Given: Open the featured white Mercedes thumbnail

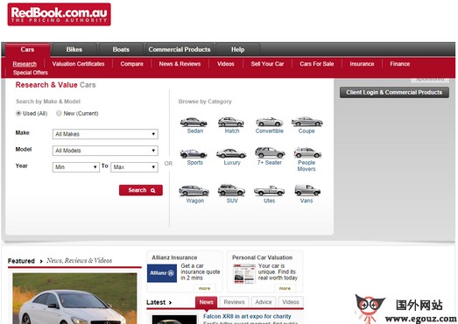Looking at the screenshot, I should (74, 299).
